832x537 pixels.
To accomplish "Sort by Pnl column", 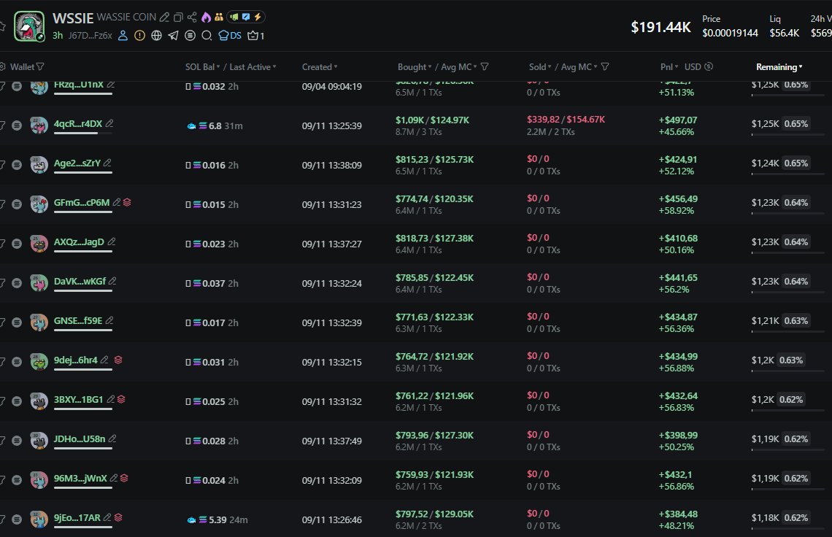I will (669, 67).
